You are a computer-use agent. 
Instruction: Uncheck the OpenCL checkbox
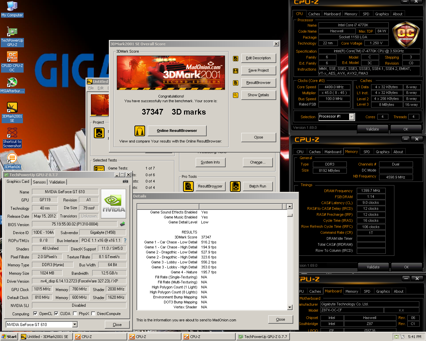tap(35, 314)
